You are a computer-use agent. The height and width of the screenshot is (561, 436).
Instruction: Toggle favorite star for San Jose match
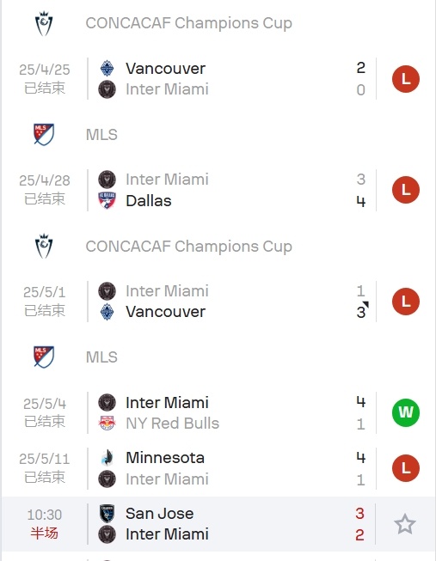(x=405, y=524)
